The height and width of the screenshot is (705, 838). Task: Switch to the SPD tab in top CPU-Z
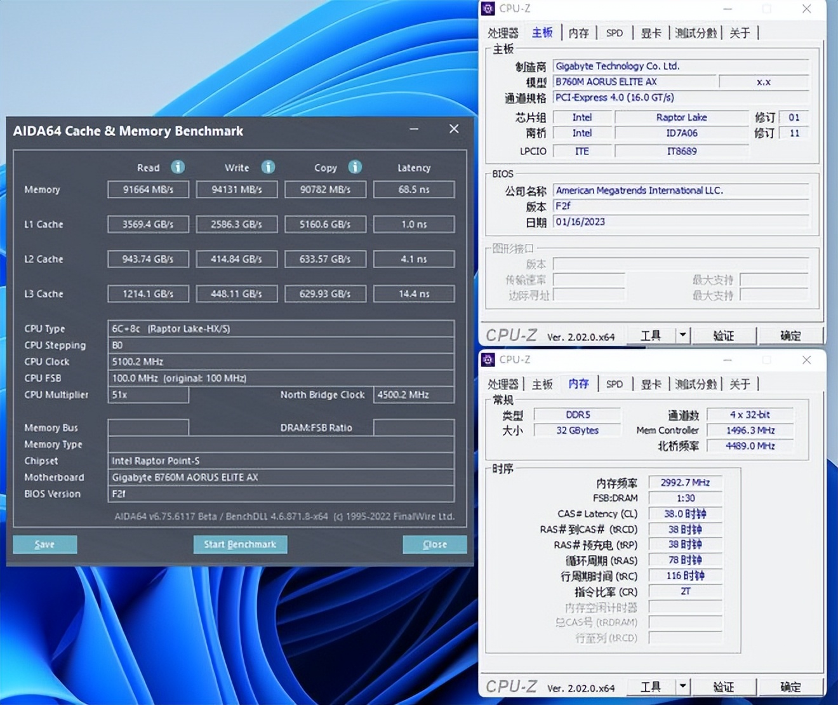tap(613, 32)
